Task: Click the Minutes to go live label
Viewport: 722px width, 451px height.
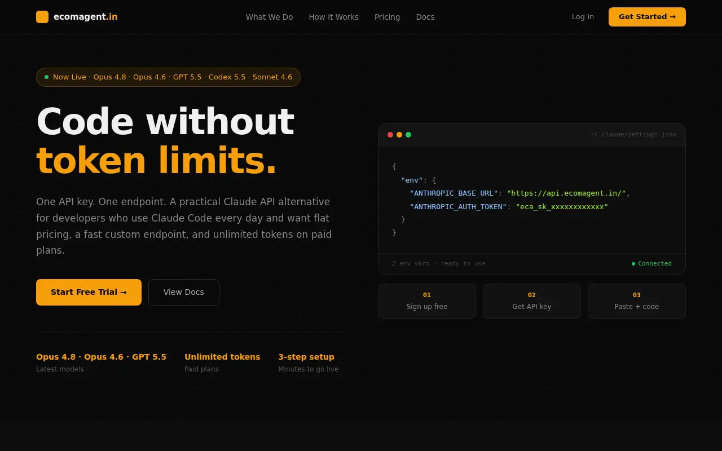Action: 308,369
